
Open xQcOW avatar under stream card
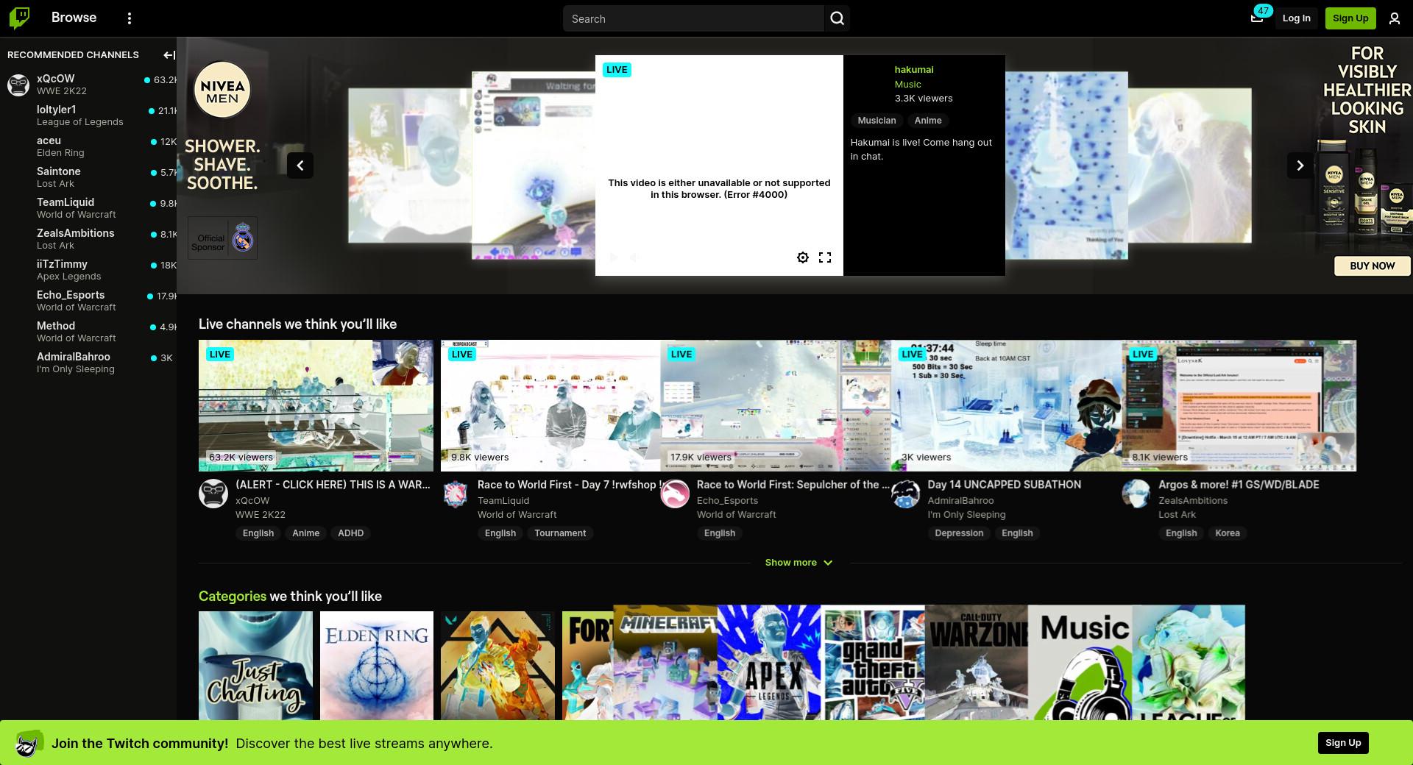(213, 494)
